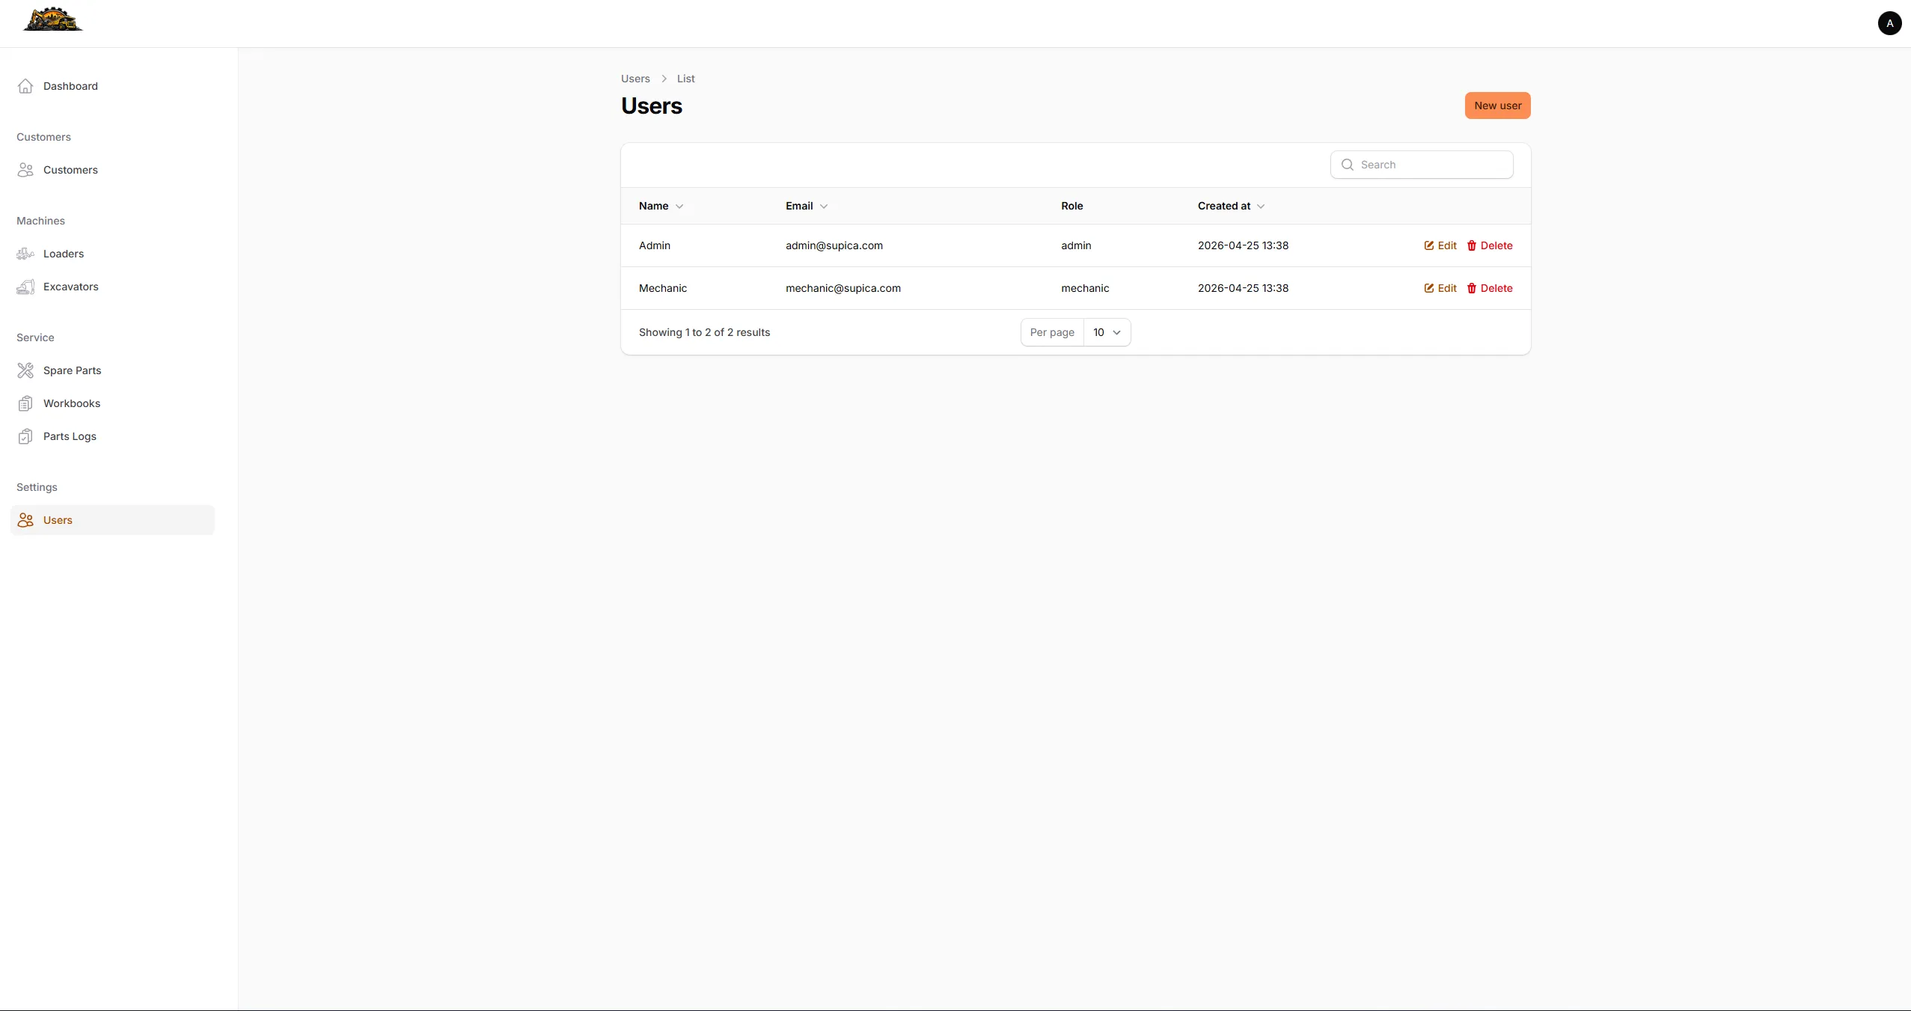Click the admin role cell

1076,245
